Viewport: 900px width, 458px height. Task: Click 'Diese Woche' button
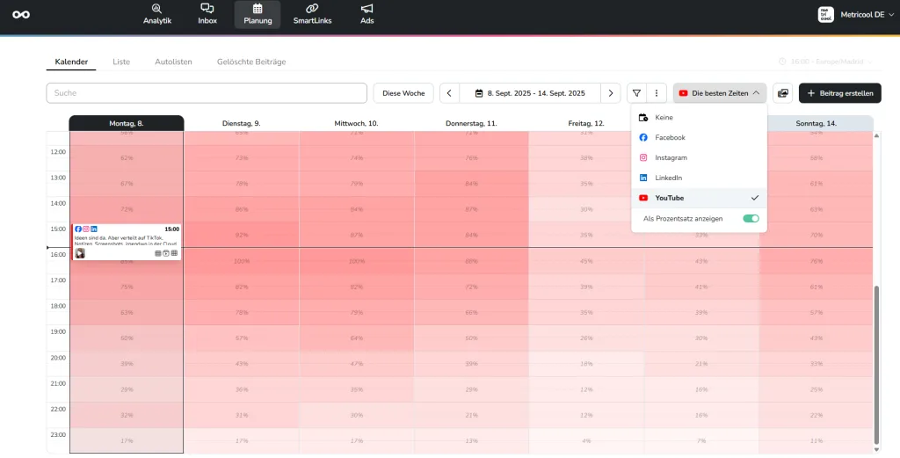[403, 93]
